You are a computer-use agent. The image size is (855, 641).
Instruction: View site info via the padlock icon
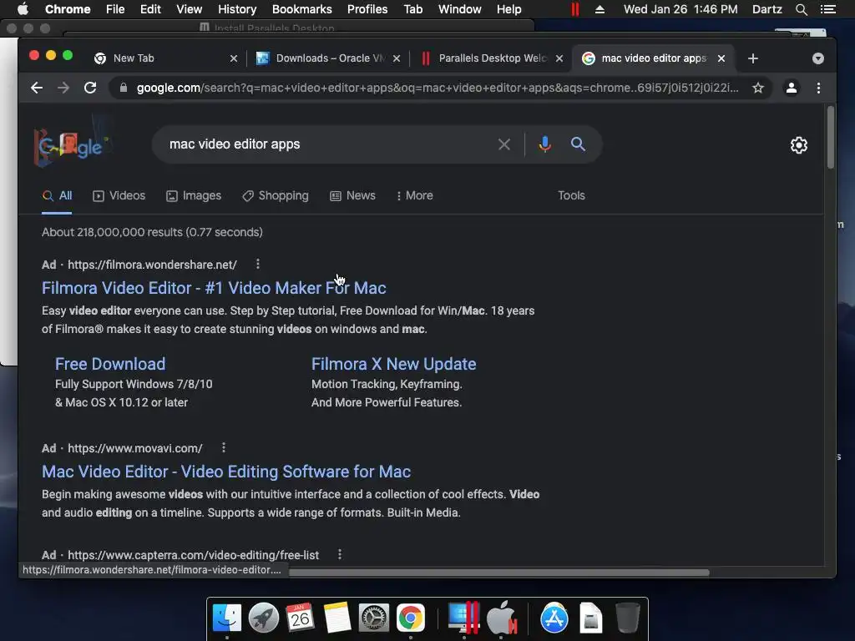point(124,88)
